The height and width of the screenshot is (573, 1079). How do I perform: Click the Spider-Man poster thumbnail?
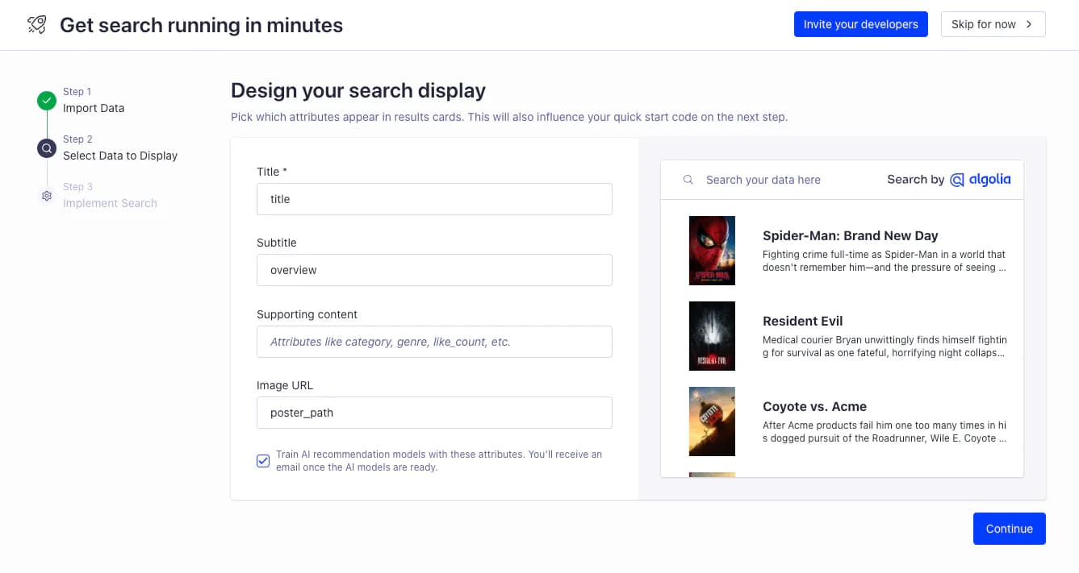tap(712, 251)
